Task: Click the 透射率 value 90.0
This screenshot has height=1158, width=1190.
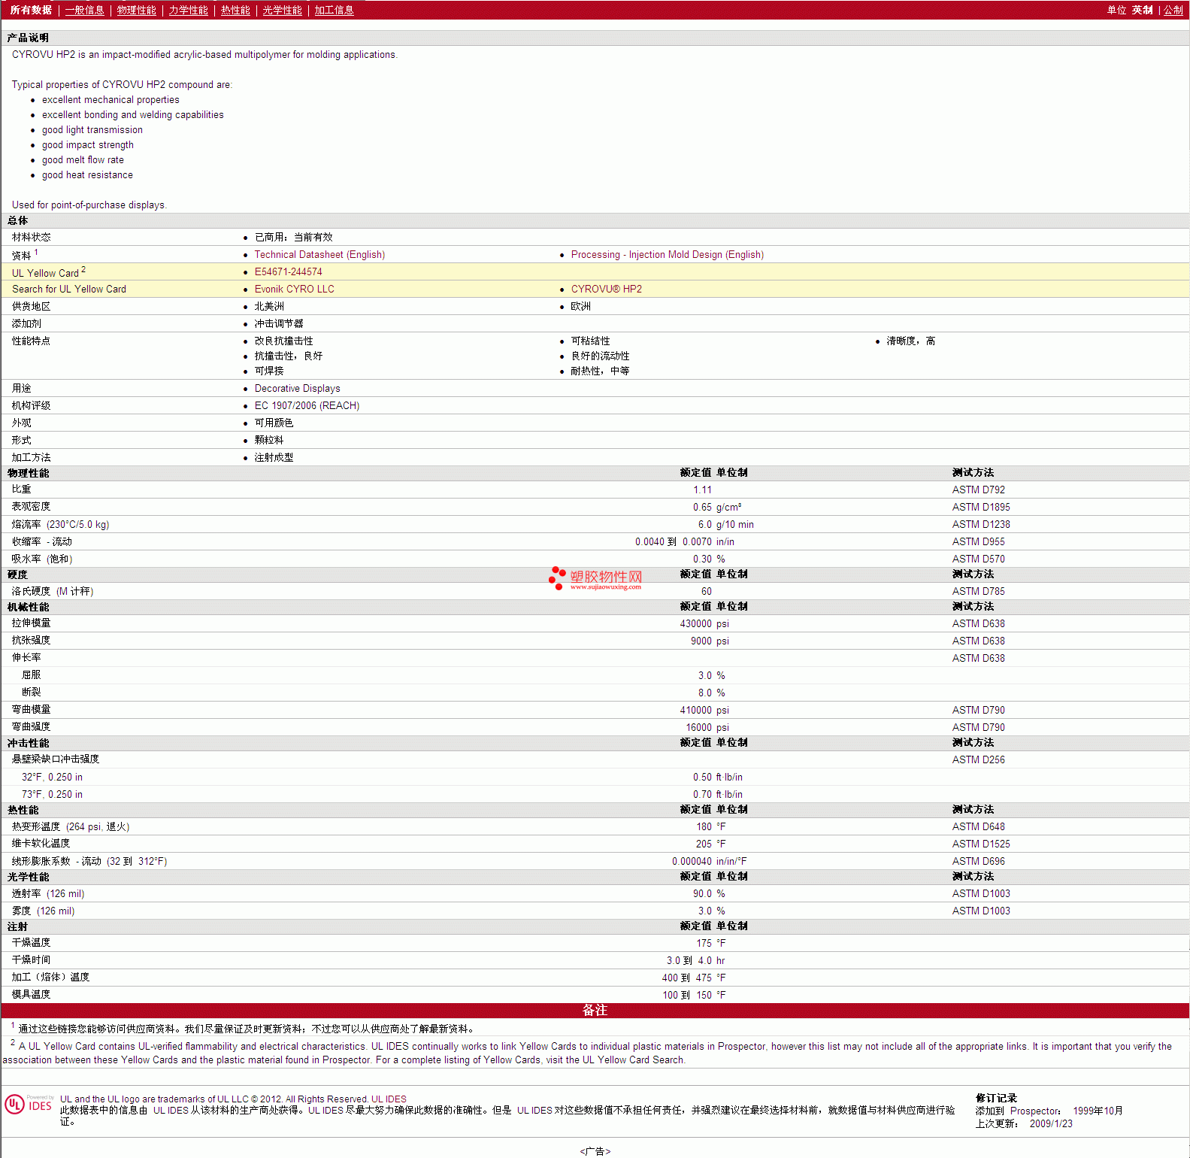Action: pos(702,894)
